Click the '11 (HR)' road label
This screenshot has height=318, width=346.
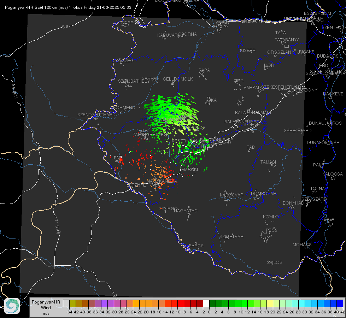click(x=58, y=226)
